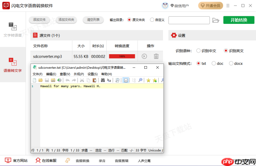Screen dimensions: 256x166
Task: Open the official website link
Action: [16, 160]
